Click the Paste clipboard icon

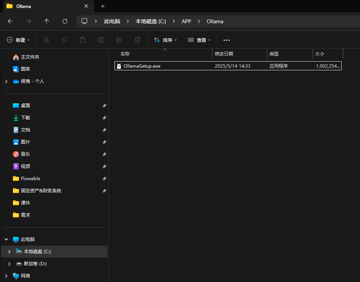[x=83, y=40]
